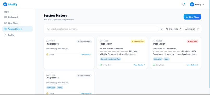Click the High Risk badge
This screenshot has width=210, height=95.
[193, 42]
